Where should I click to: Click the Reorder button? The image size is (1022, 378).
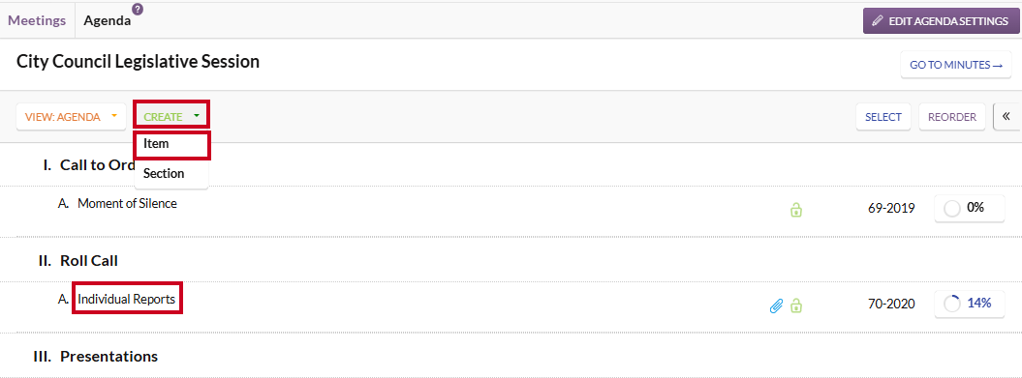(x=952, y=117)
